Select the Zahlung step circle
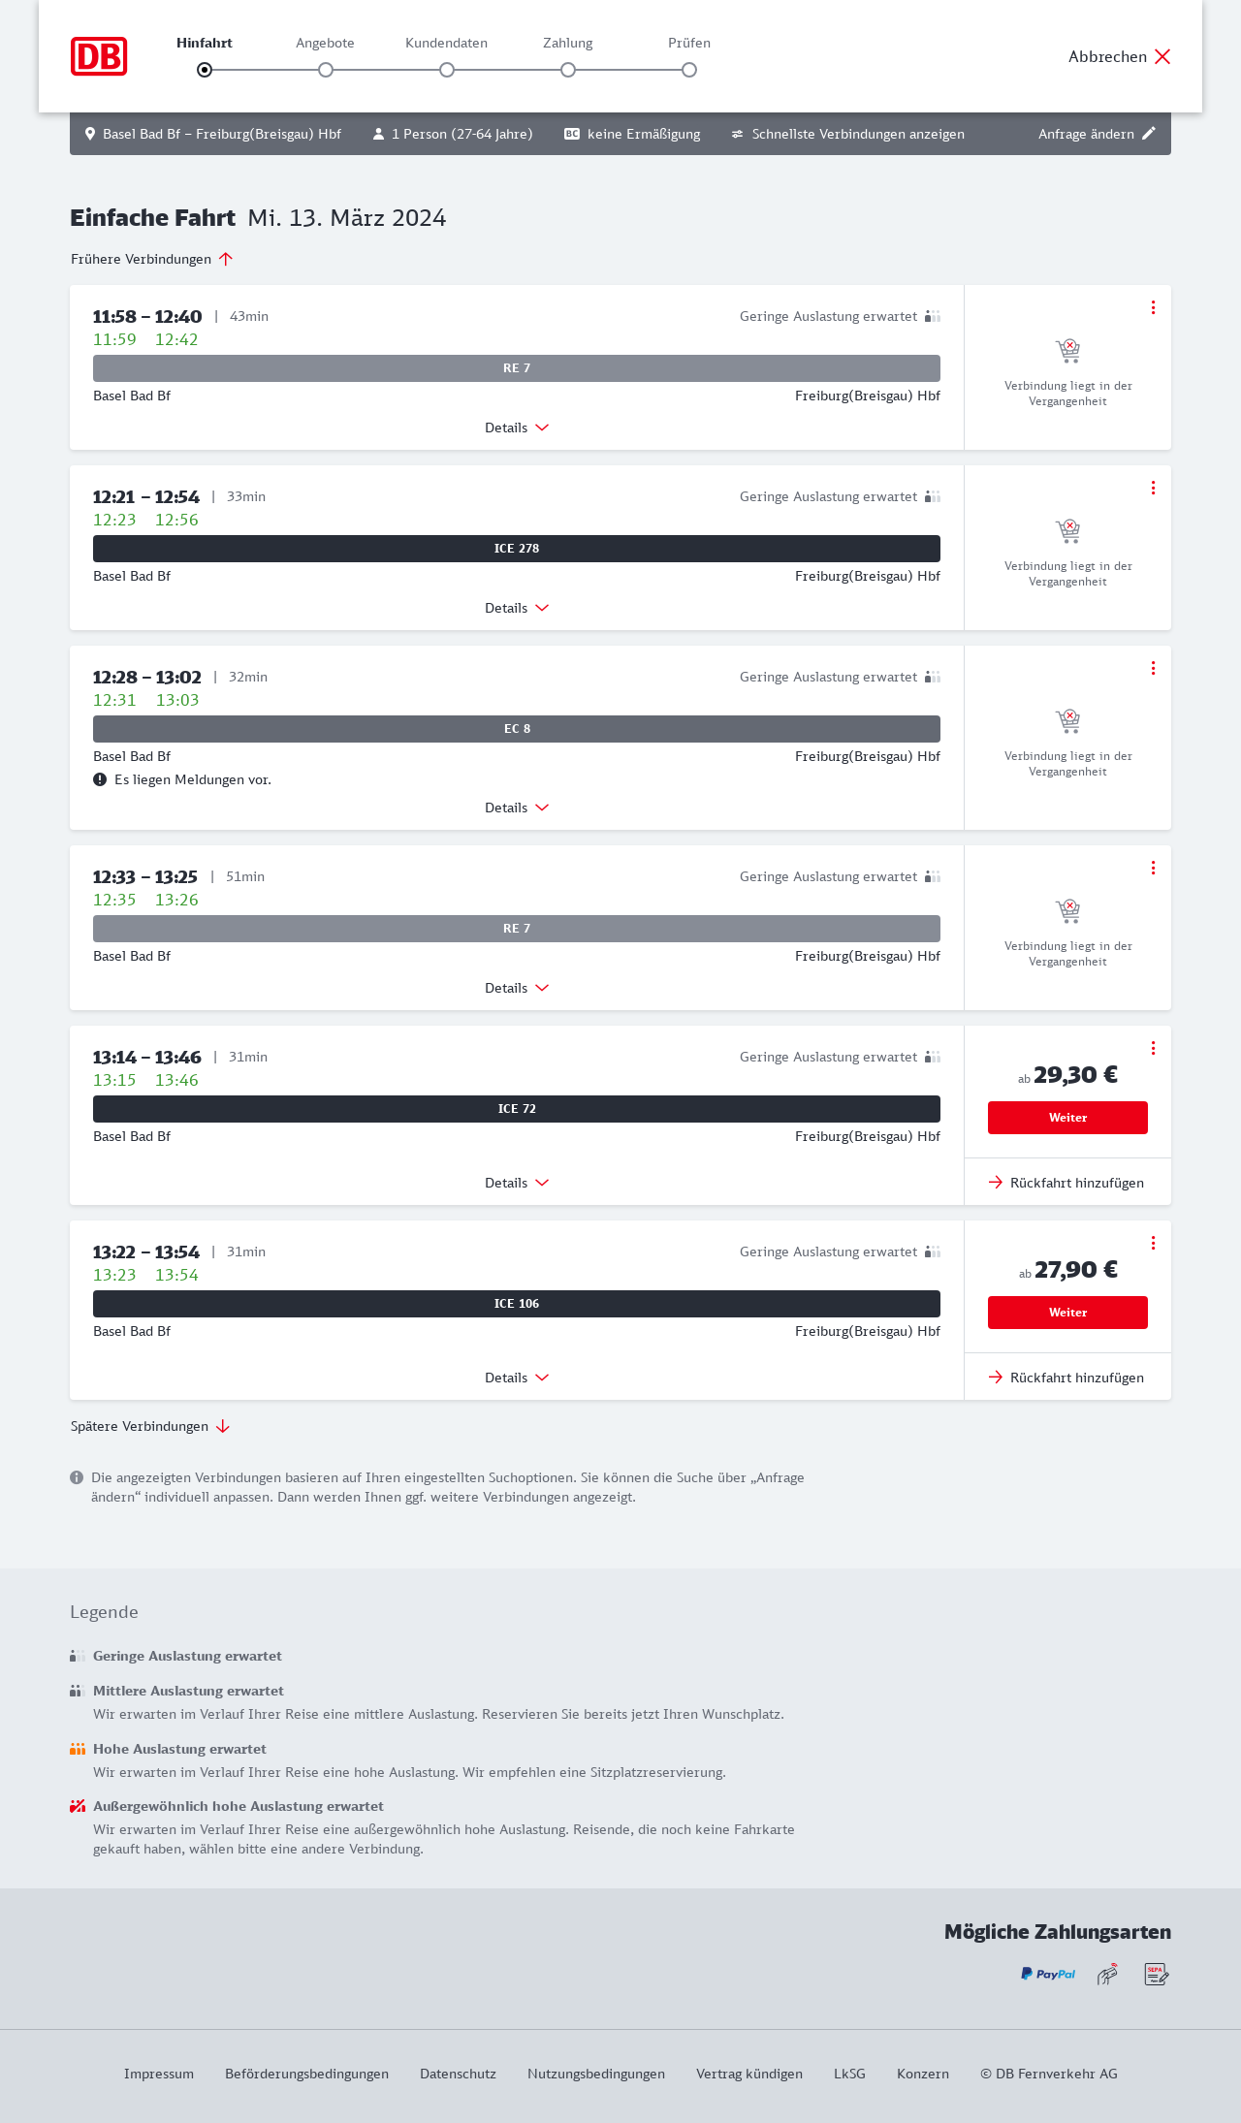Screen dimensions: 1241x2123 click(x=568, y=70)
